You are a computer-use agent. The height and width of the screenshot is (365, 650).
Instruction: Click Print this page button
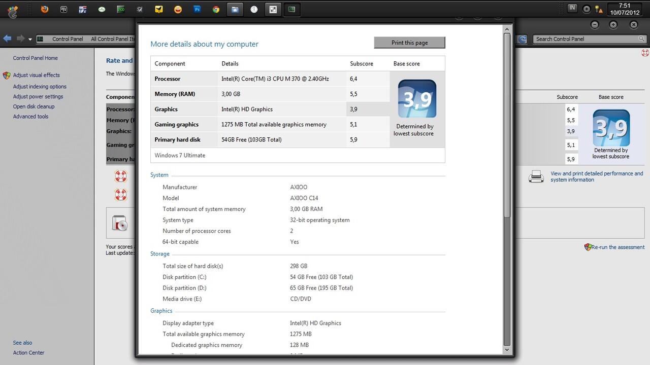pos(409,43)
